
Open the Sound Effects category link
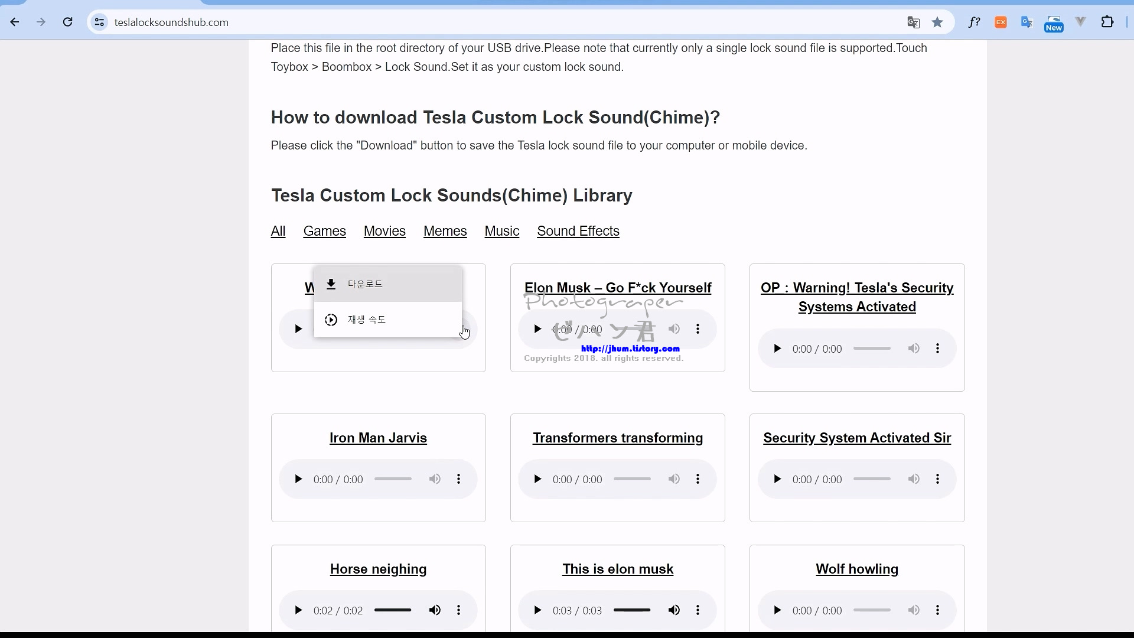point(578,231)
